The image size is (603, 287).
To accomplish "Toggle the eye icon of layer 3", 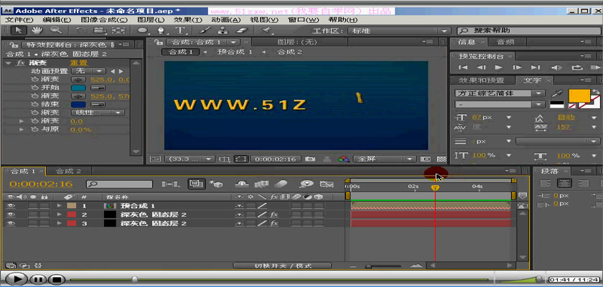I will coord(10,223).
